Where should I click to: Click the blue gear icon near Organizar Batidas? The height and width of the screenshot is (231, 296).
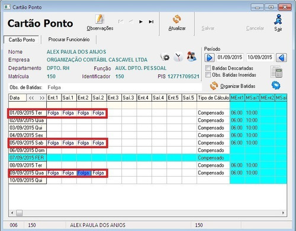(x=276, y=86)
